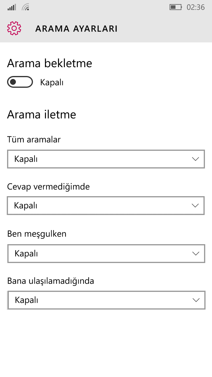
Task: Tap the settings gear icon in header
Action: [x=14, y=28]
